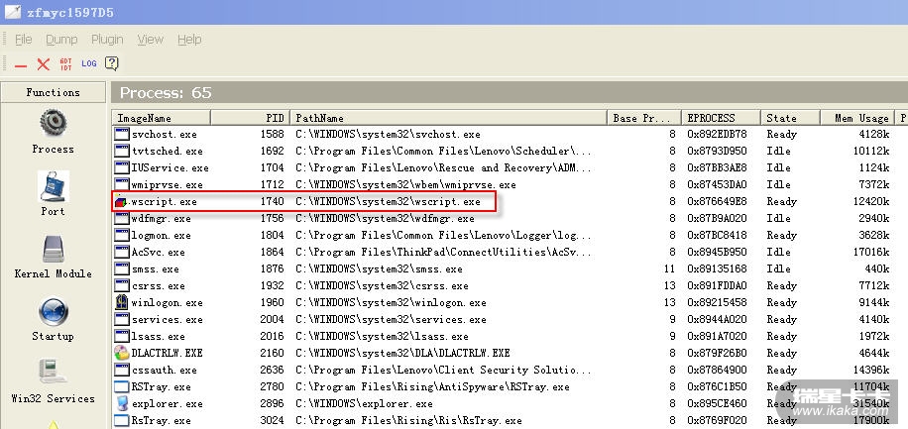Open the GDT/IDT toolbar icon

click(x=66, y=63)
